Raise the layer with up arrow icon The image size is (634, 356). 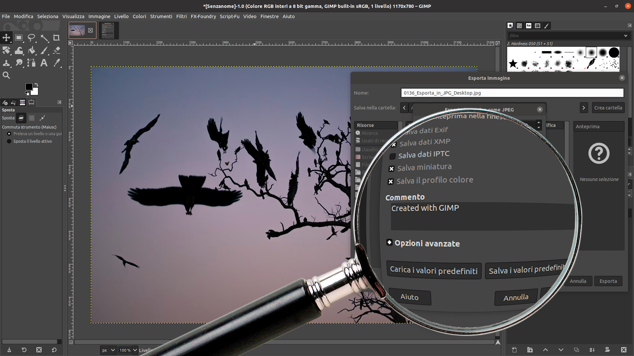(546, 350)
